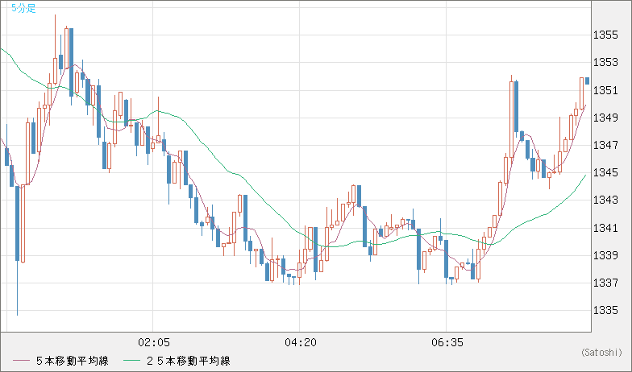Click the 1343 price axis label
Viewport: 632px width, 372px height.
(x=605, y=200)
